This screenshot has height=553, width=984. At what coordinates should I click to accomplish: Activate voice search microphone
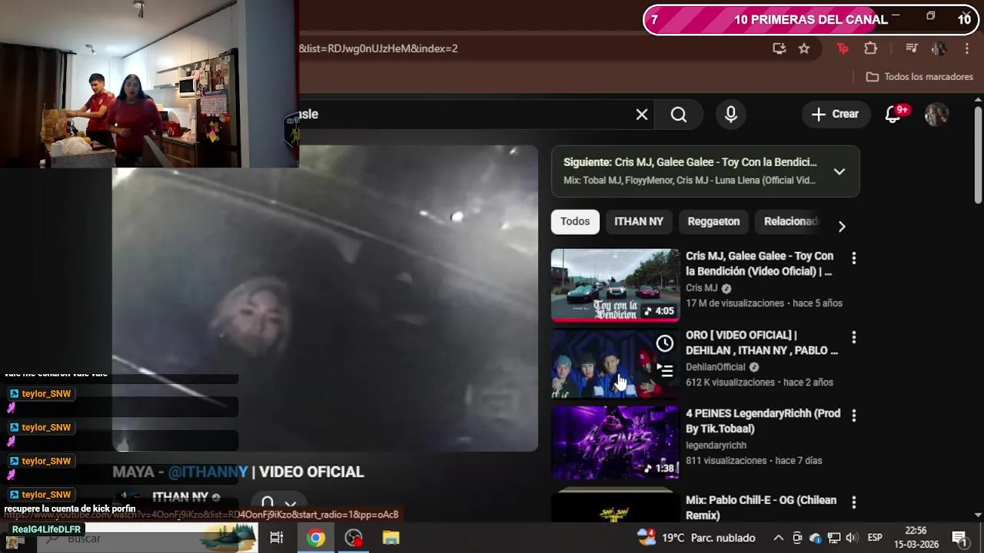731,114
